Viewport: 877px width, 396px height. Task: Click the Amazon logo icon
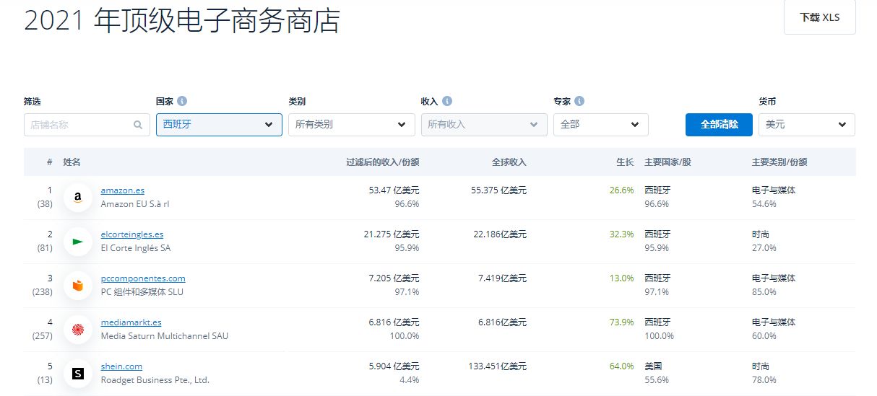(x=78, y=197)
